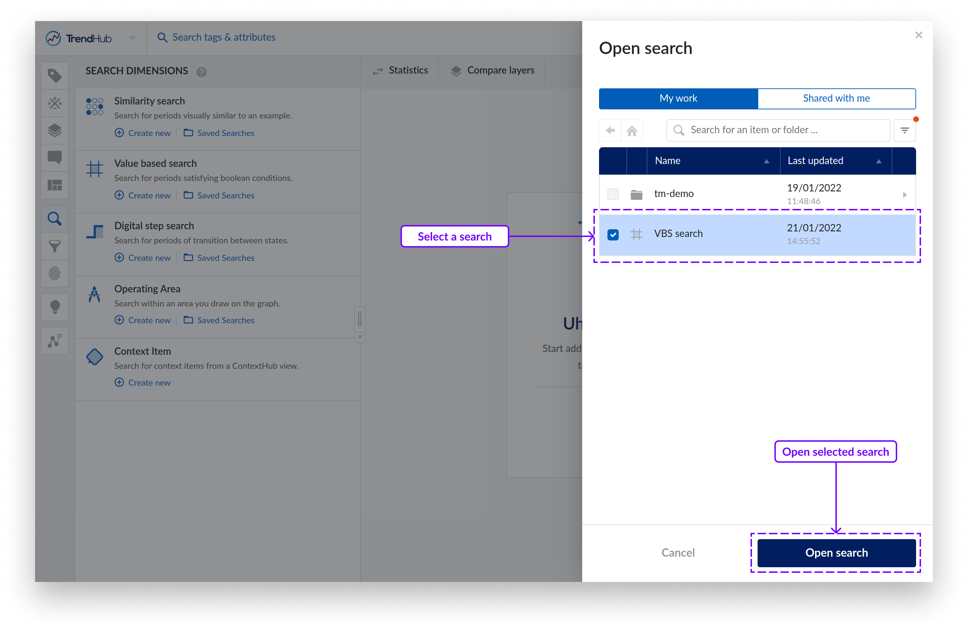This screenshot has width=968, height=631.
Task: Uncheck the VBS search checkbox
Action: [613, 235]
